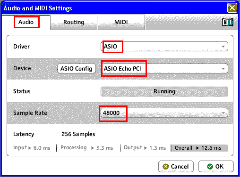Click the 256 Samples latency value
Image resolution: width=240 pixels, height=177 pixels.
pyautogui.click(x=78, y=134)
